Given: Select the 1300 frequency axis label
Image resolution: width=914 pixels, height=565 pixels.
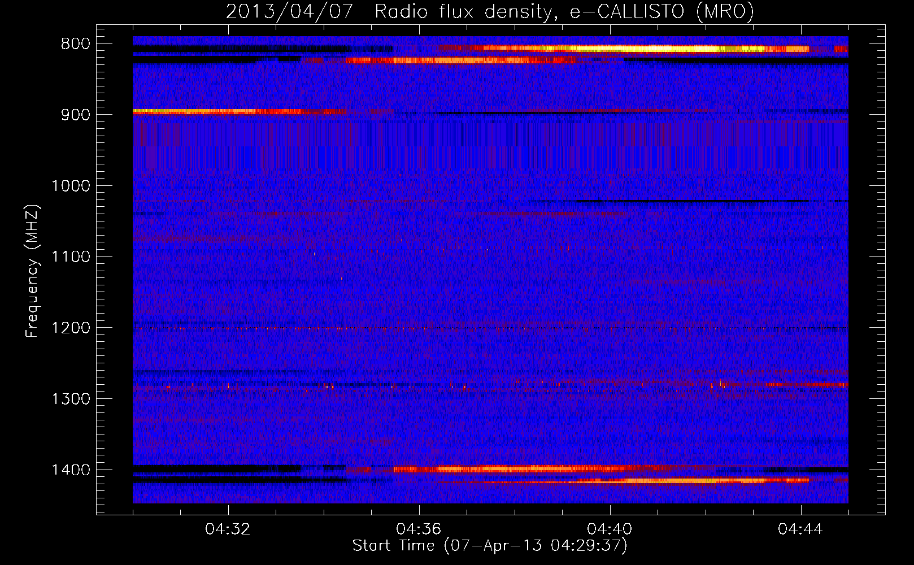Looking at the screenshot, I should point(70,399).
